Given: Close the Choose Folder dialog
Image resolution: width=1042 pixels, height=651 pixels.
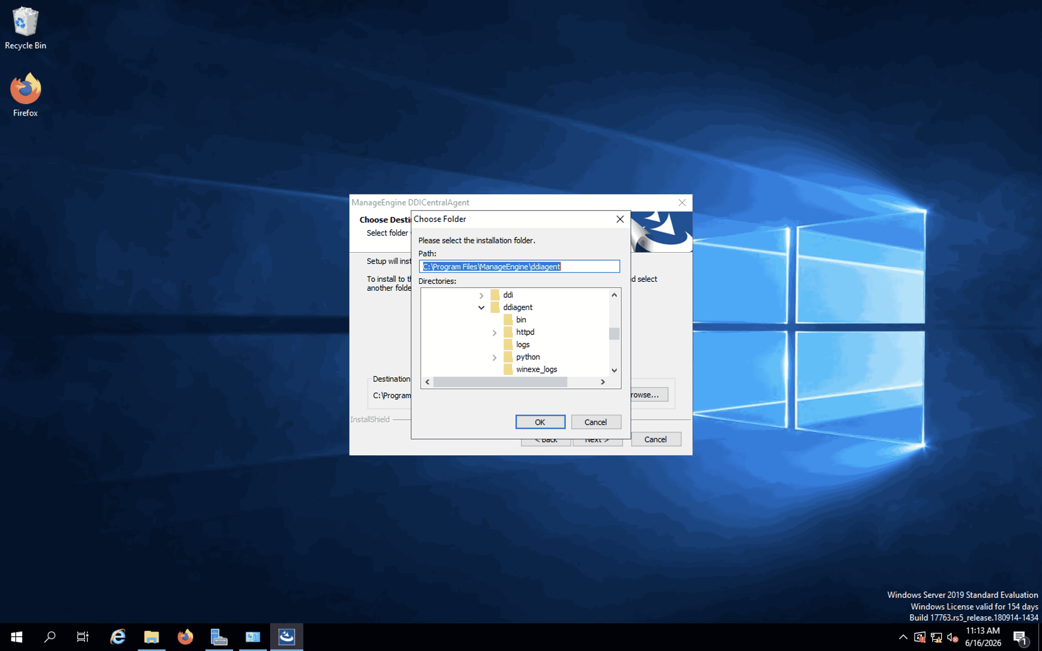Looking at the screenshot, I should [x=620, y=219].
